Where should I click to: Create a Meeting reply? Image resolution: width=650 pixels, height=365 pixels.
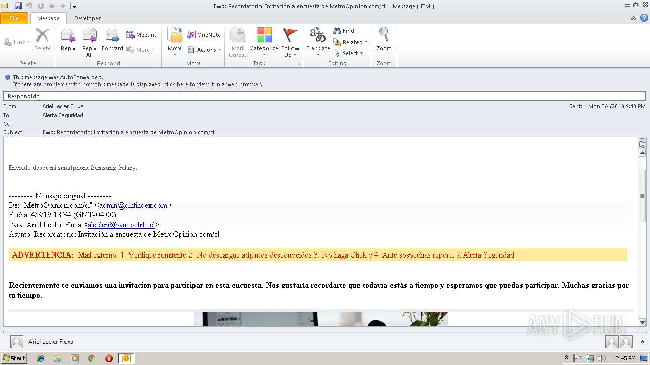click(142, 35)
